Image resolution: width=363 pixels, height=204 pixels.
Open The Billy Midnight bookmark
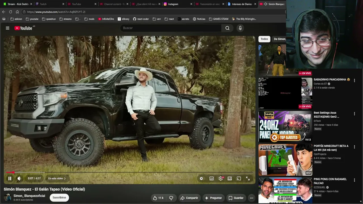(244, 19)
